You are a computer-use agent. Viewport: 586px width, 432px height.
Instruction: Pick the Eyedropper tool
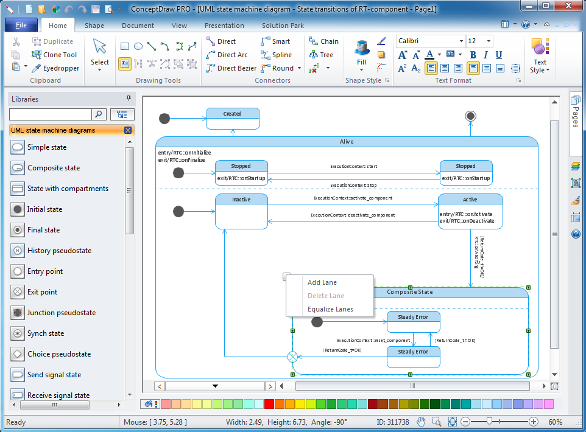coord(55,68)
